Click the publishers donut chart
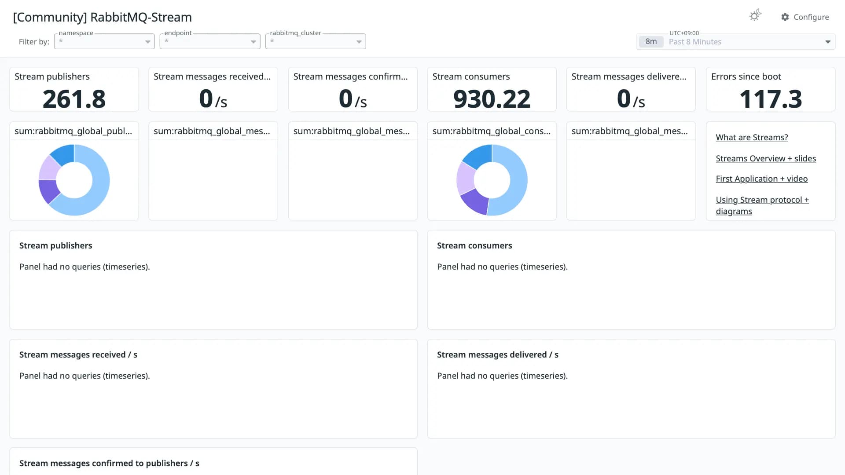 pyautogui.click(x=74, y=180)
